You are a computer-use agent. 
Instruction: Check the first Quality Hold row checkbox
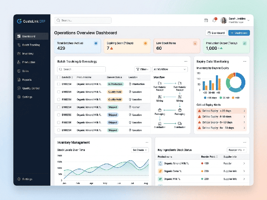pos(59,92)
